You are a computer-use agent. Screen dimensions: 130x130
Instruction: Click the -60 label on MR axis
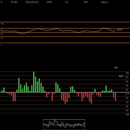(127, 106)
